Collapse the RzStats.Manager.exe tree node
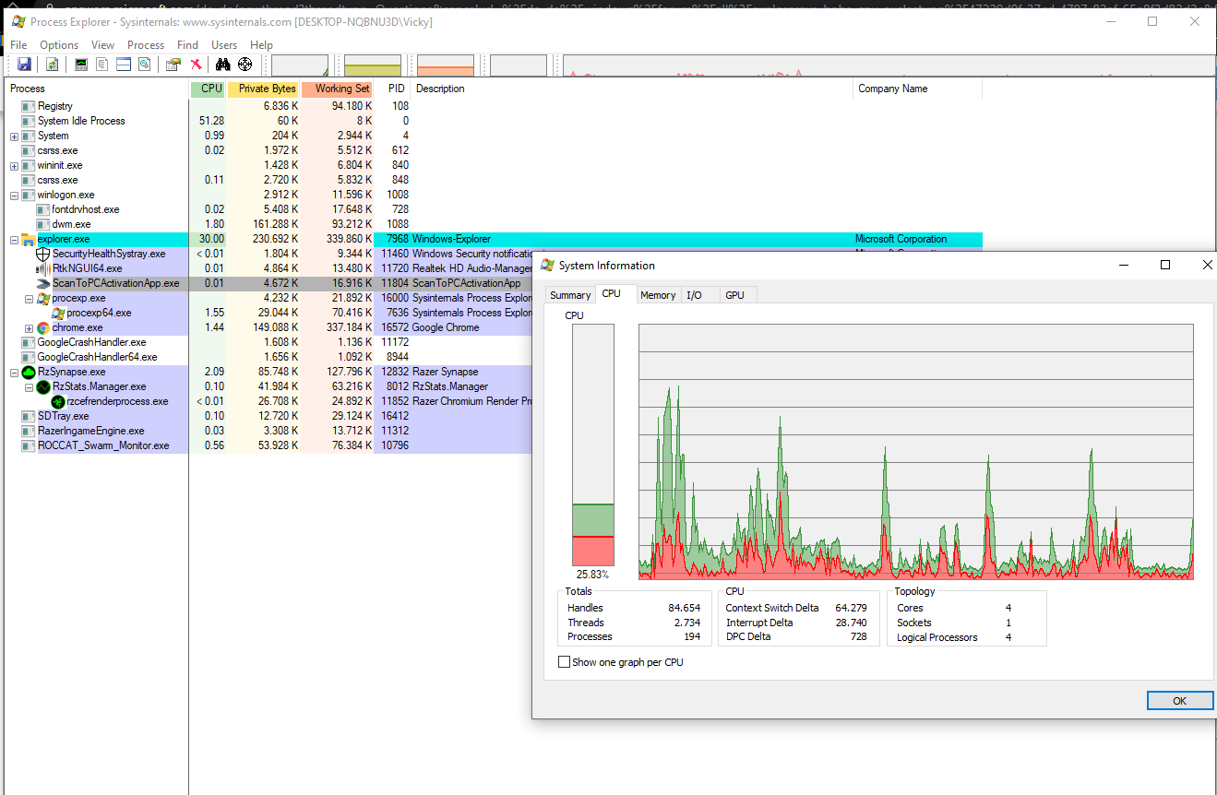This screenshot has width=1217, height=795. pyautogui.click(x=29, y=387)
